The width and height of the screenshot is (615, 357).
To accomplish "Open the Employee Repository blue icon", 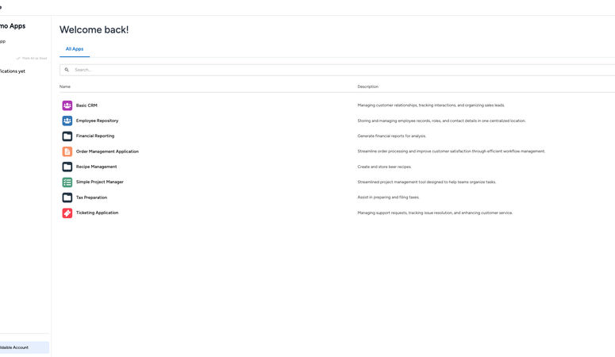I will [x=67, y=121].
